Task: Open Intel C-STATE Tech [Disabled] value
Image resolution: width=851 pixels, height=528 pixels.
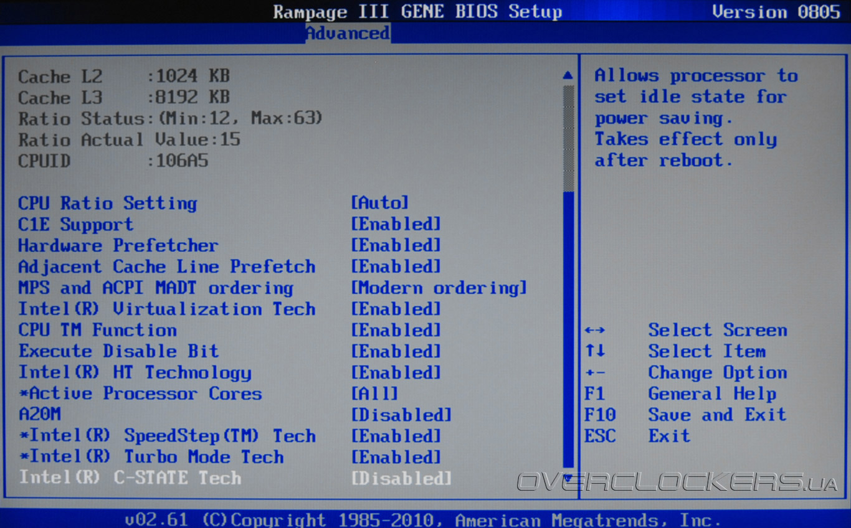Action: point(401,478)
